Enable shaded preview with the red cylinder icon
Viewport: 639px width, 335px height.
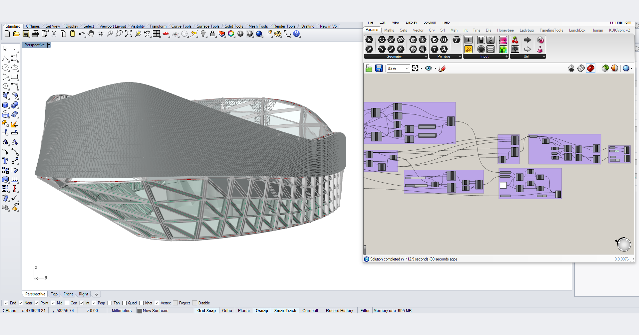click(591, 68)
